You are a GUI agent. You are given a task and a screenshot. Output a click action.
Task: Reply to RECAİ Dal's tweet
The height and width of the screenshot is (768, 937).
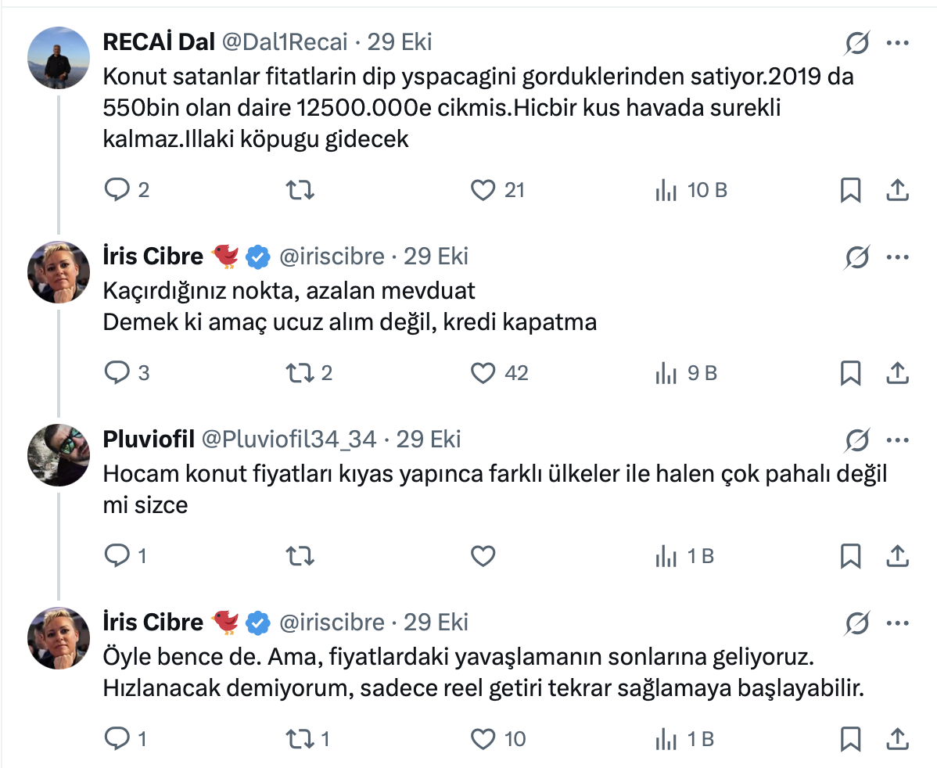click(117, 189)
